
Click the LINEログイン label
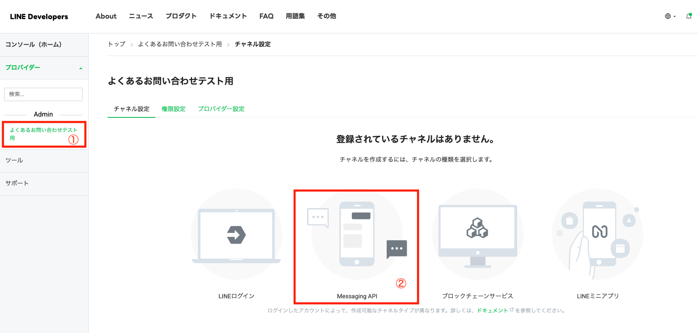tap(236, 296)
